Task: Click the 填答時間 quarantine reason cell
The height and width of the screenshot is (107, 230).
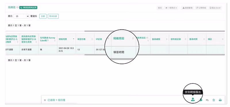Action: click(x=124, y=52)
